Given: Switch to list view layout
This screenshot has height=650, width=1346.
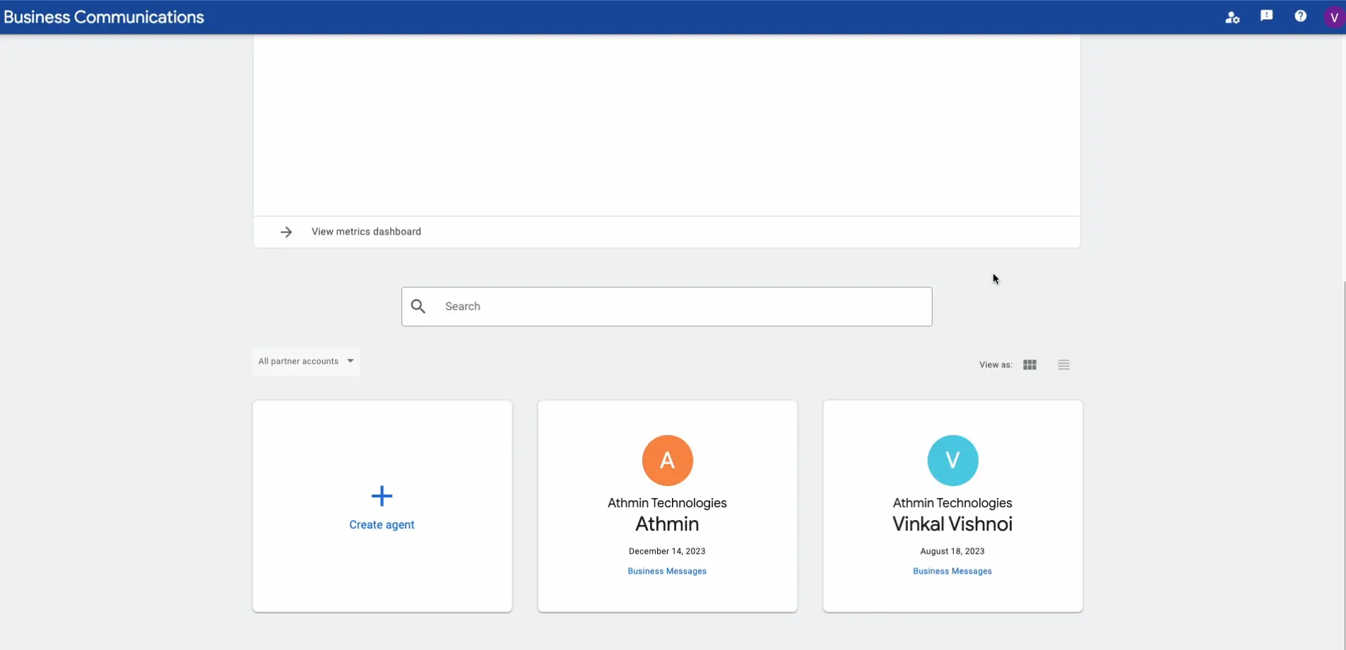Looking at the screenshot, I should pyautogui.click(x=1063, y=365).
